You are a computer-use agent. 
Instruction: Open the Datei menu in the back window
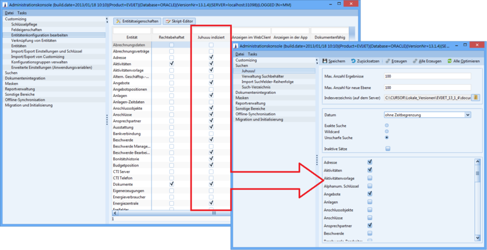[x=9, y=13]
